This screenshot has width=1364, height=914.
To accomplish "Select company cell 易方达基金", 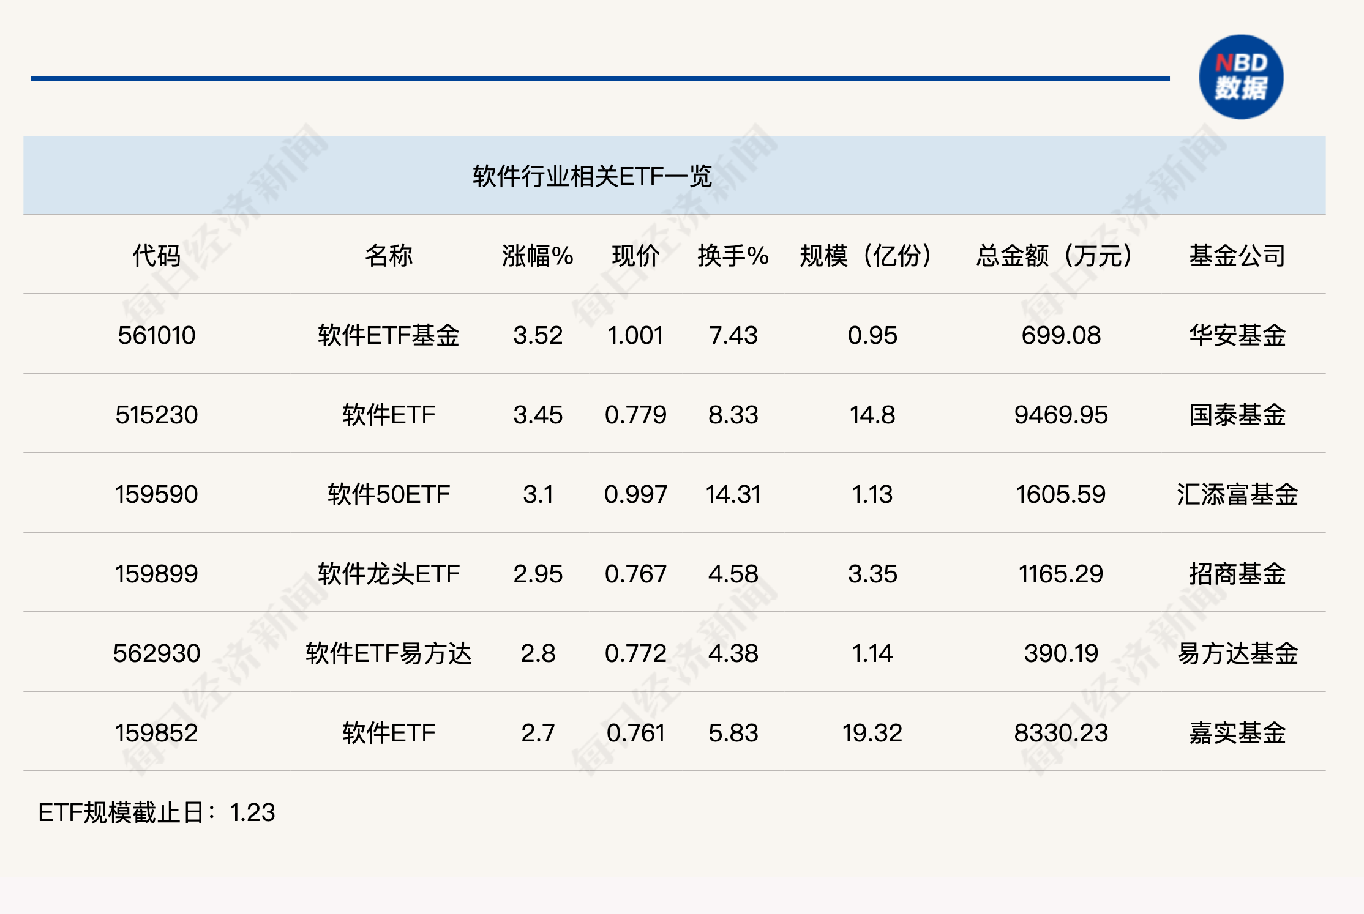I will click(1237, 653).
